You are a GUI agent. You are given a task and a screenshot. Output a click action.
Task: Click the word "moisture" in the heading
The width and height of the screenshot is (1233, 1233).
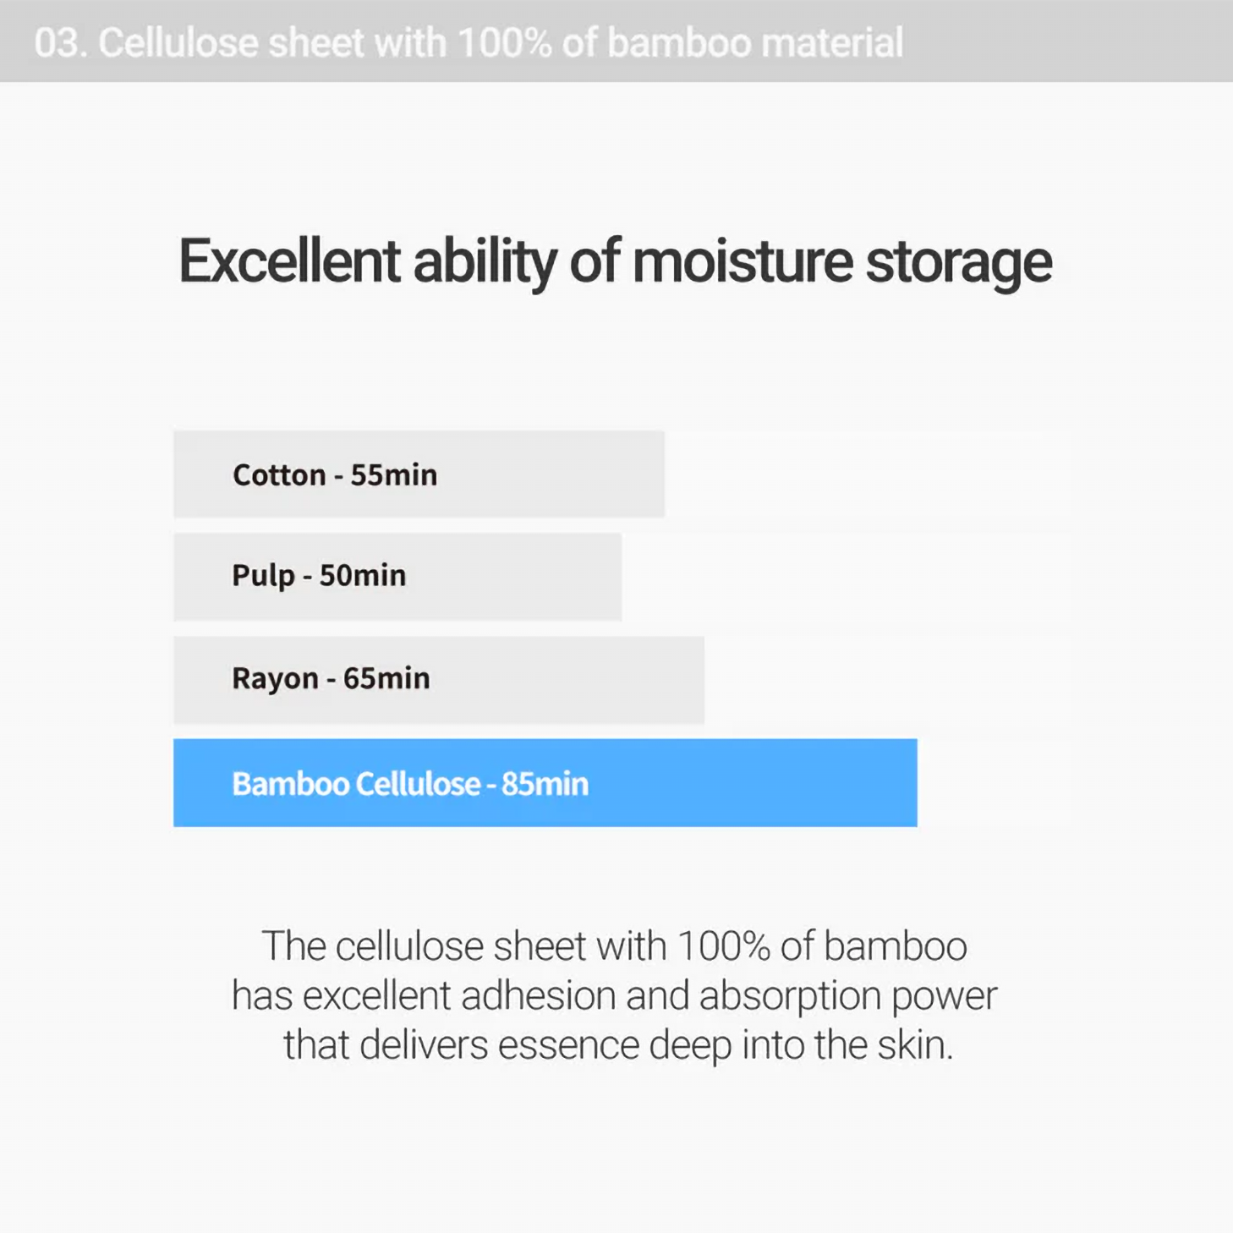point(743,261)
